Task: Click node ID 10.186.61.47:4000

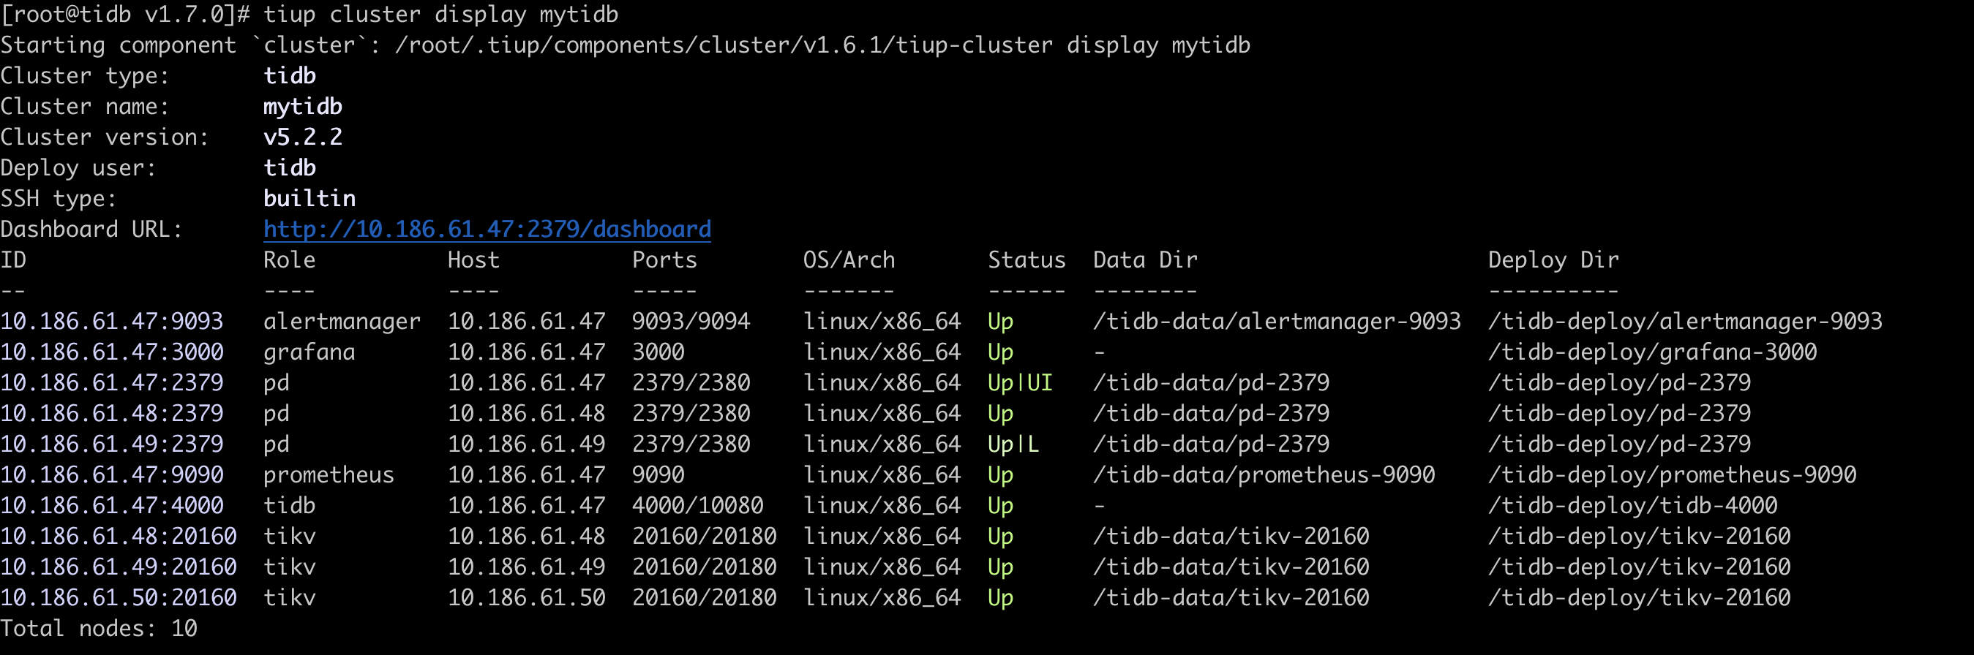Action: coord(112,506)
